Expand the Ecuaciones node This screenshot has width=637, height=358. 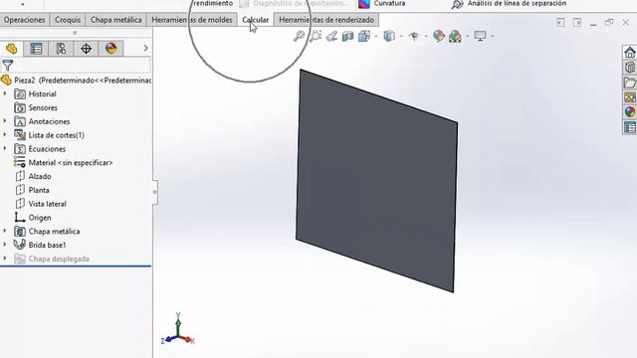[x=5, y=148]
